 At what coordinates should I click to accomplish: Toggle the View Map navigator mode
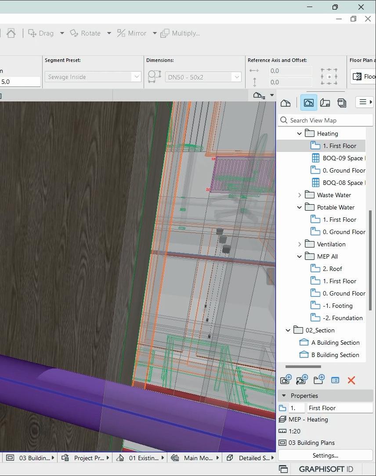[309, 103]
